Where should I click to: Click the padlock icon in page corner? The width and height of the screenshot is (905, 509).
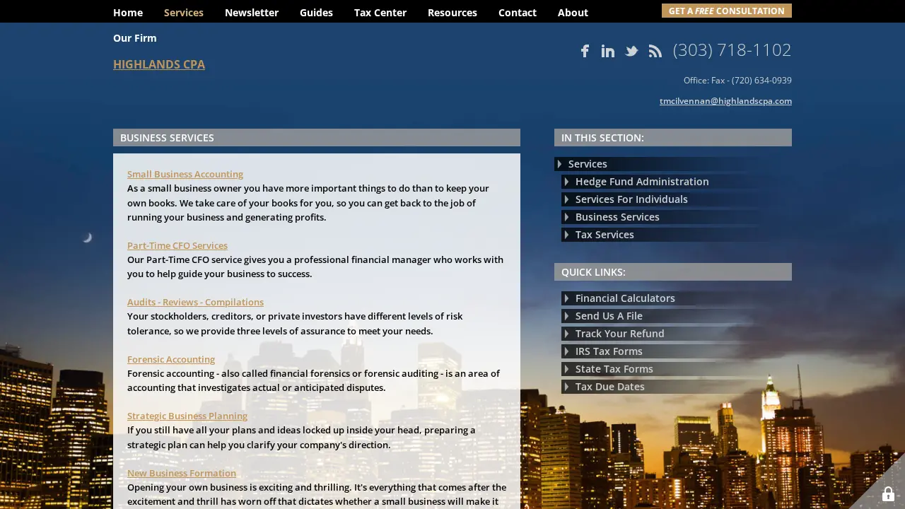pyautogui.click(x=888, y=494)
